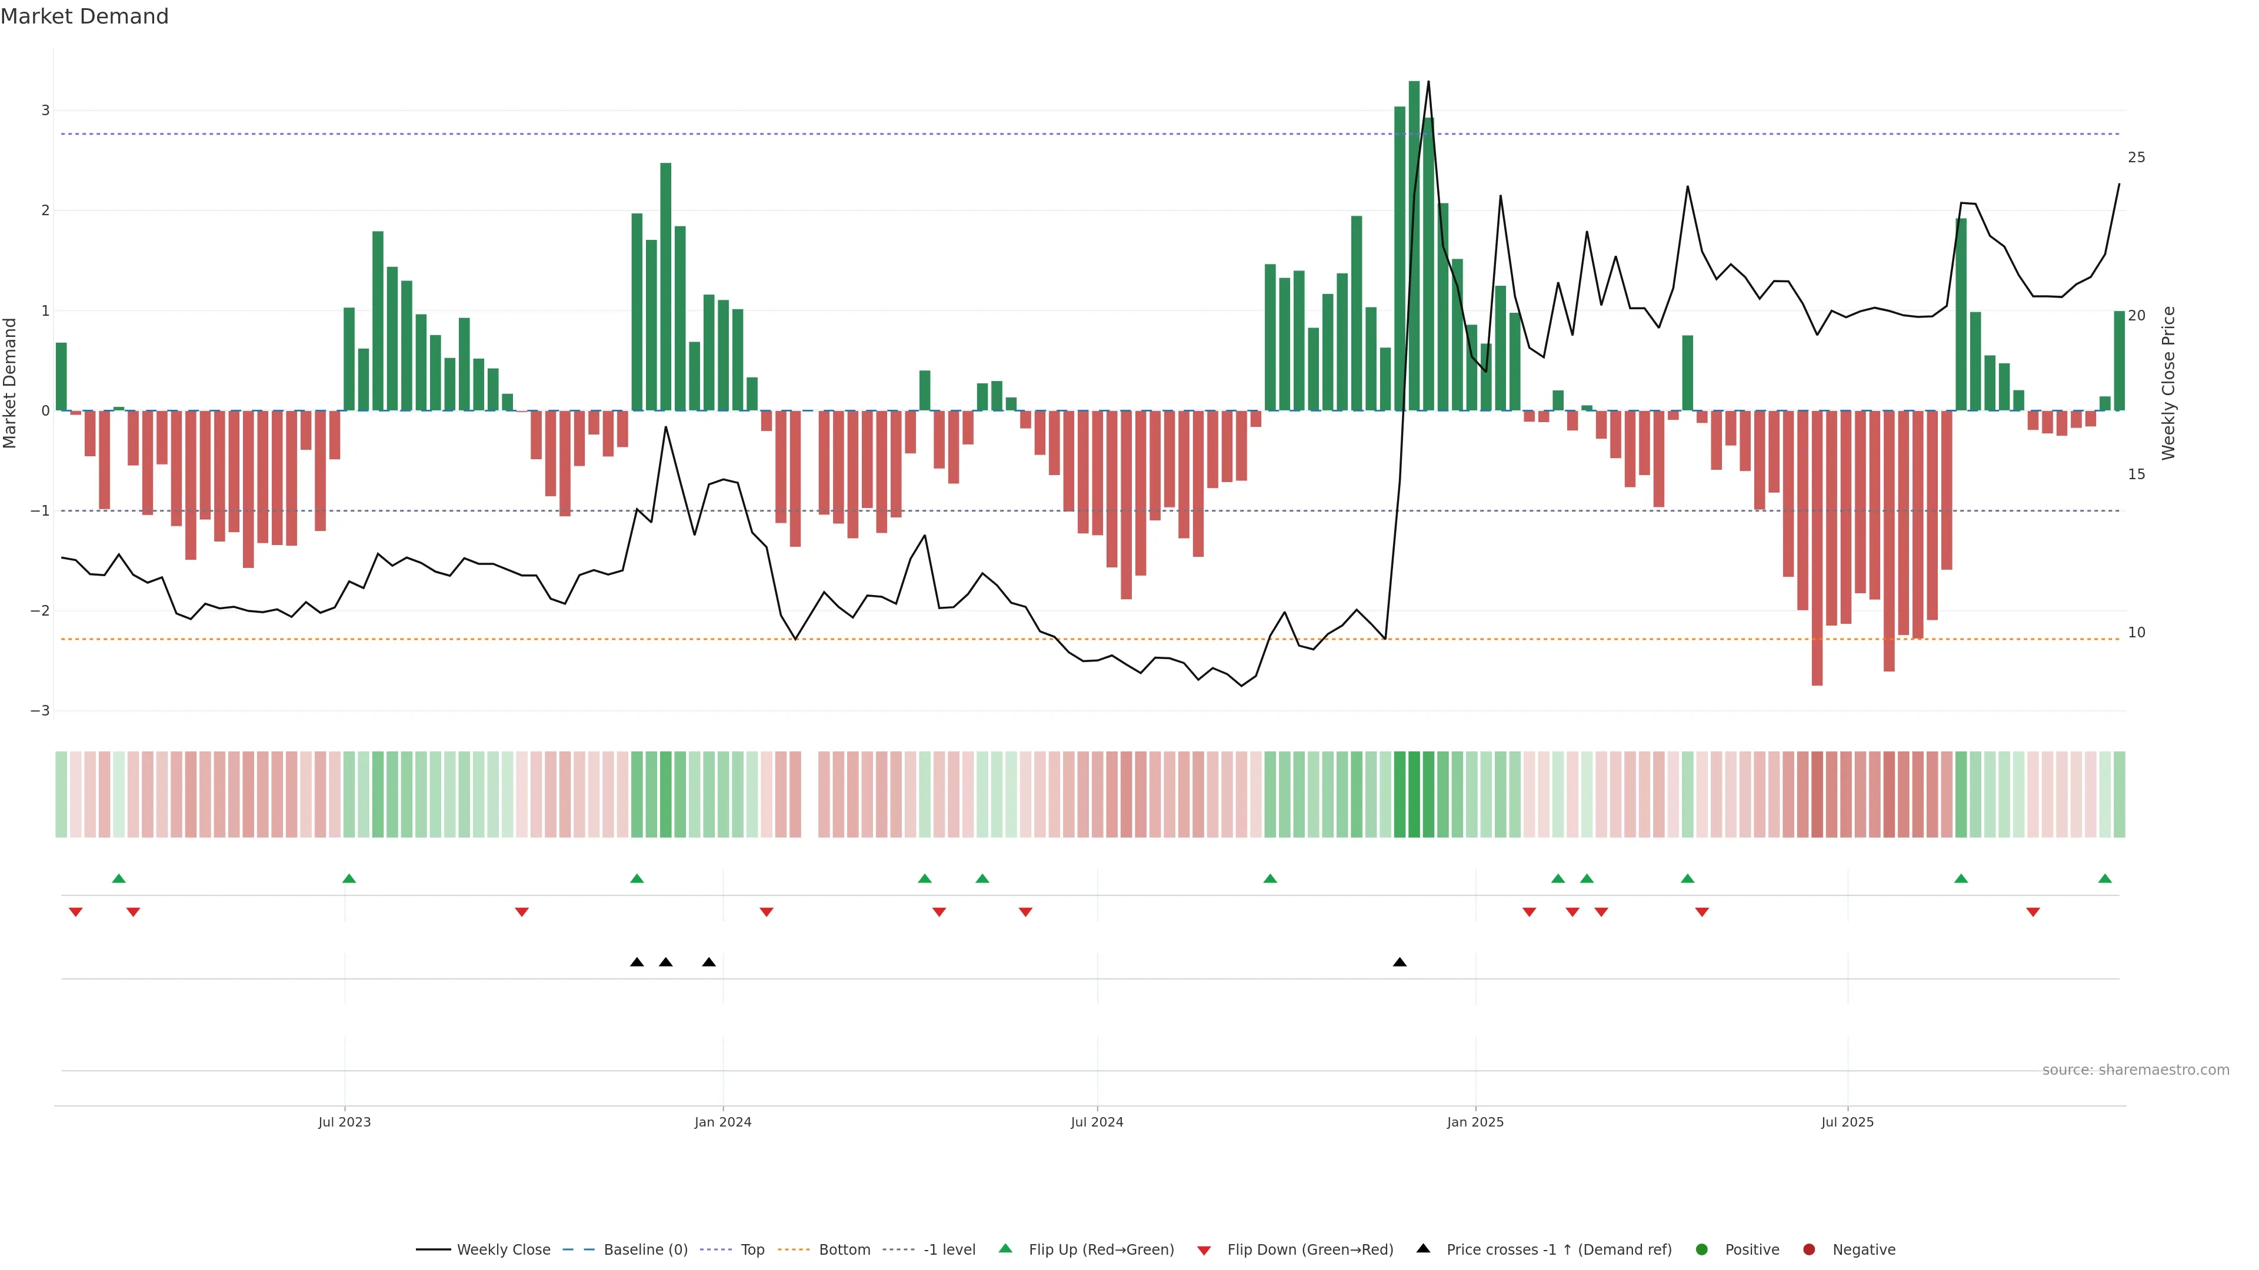The height and width of the screenshot is (1270, 2259).
Task: Click the Market Demand chart title
Action: [x=84, y=16]
